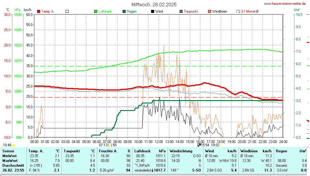The width and height of the screenshot is (310, 176).
Task: Select the 18:02 sunset time marker
Action: pyautogui.click(x=215, y=145)
